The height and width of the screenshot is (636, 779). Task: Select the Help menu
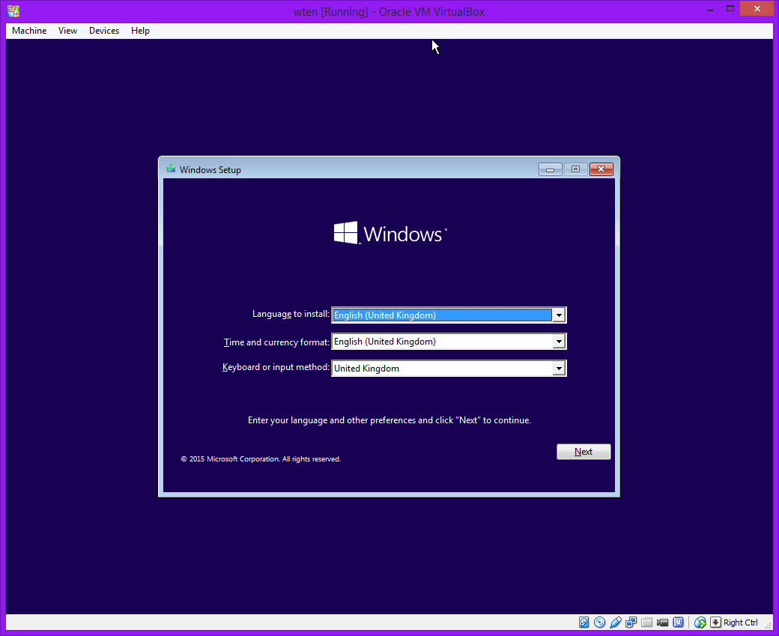140,31
